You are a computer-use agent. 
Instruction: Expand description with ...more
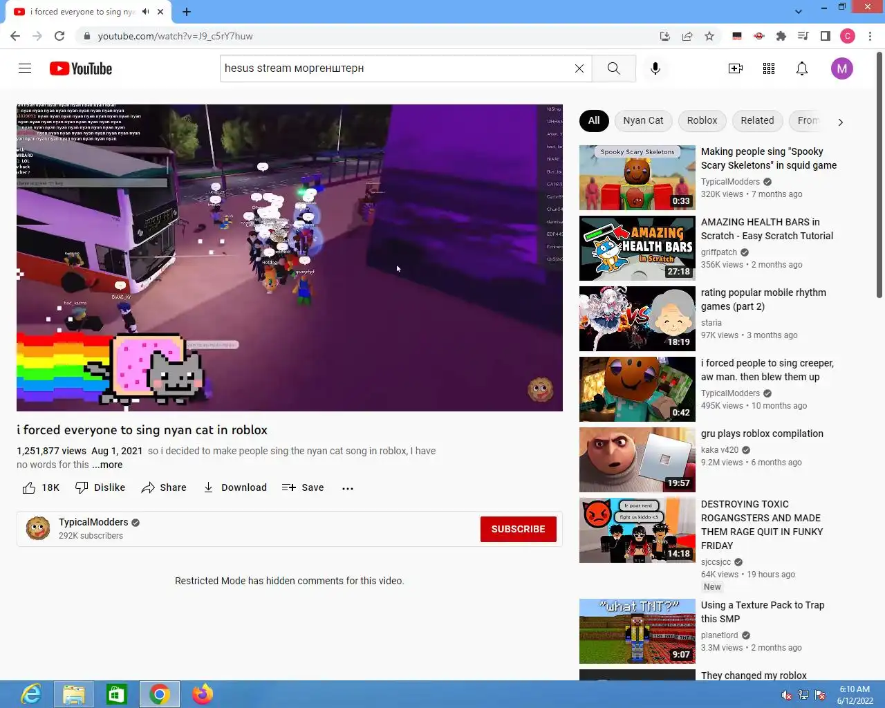pos(107,465)
